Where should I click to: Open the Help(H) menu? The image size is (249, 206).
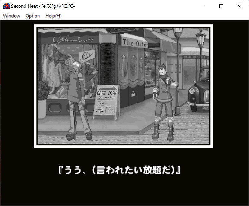[53, 16]
